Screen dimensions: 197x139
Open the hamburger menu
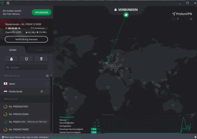[8, 3]
